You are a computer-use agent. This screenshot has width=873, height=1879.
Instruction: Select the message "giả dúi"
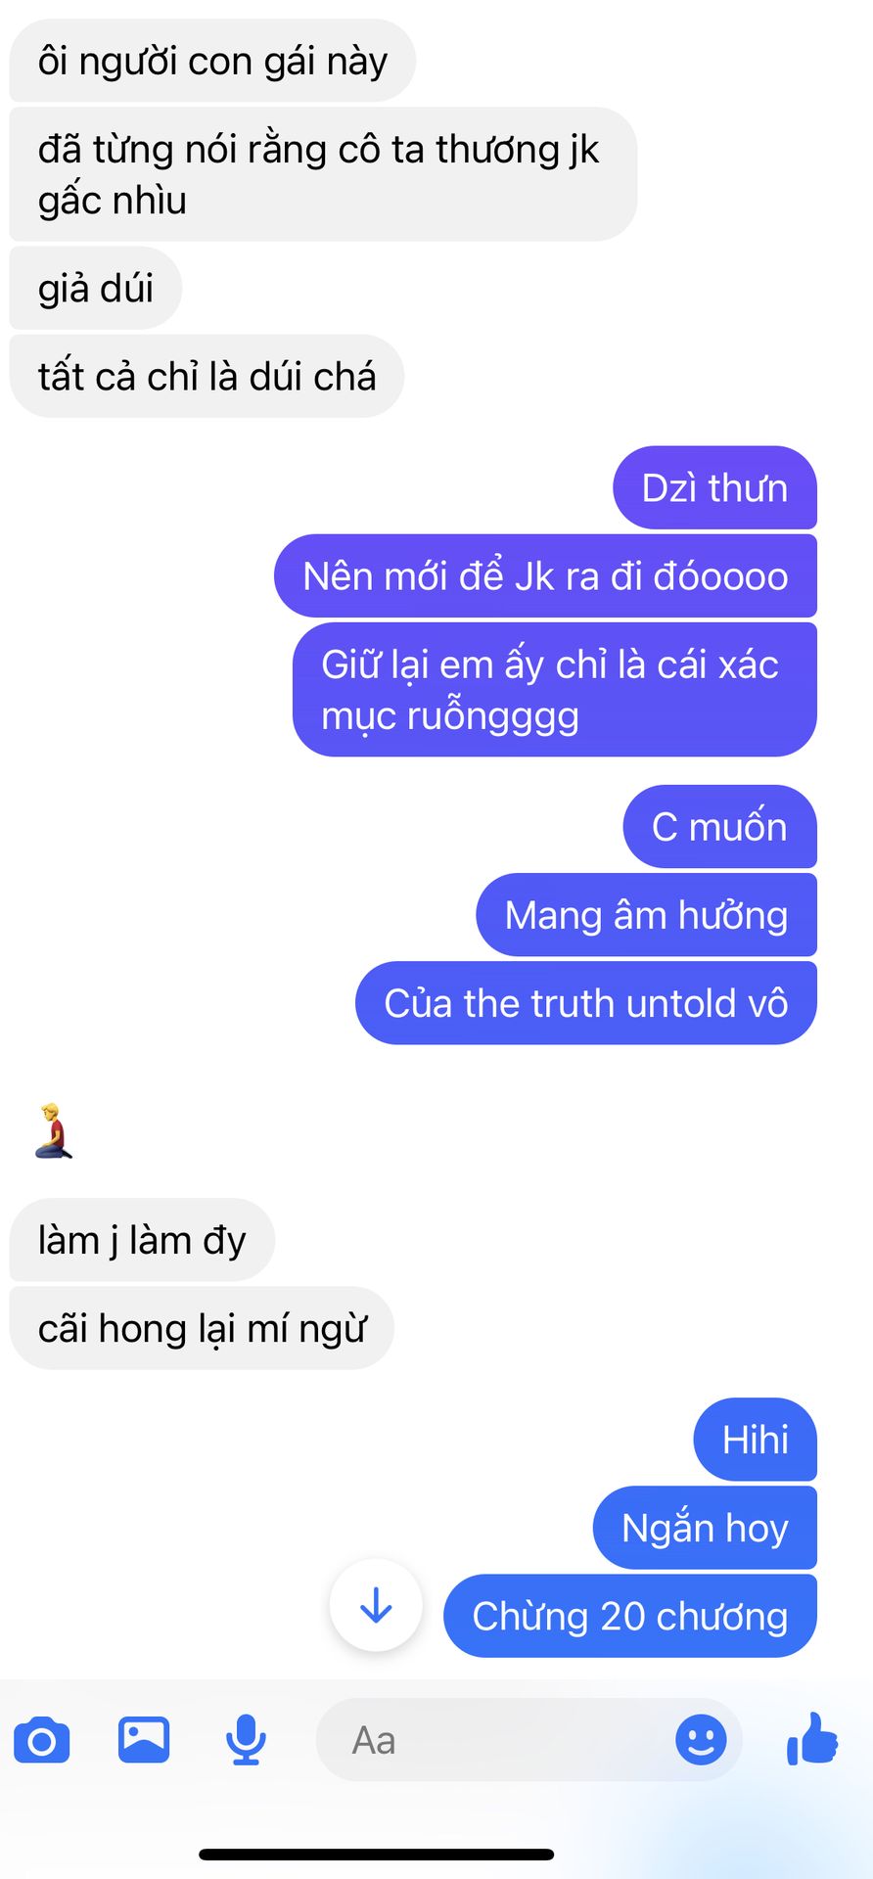coord(96,289)
